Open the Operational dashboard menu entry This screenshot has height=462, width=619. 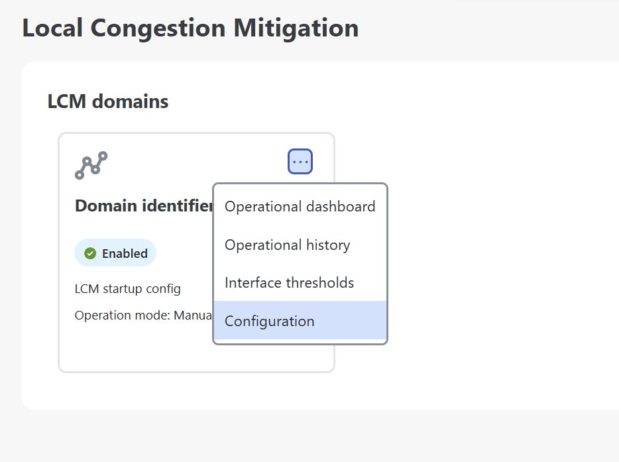point(300,207)
